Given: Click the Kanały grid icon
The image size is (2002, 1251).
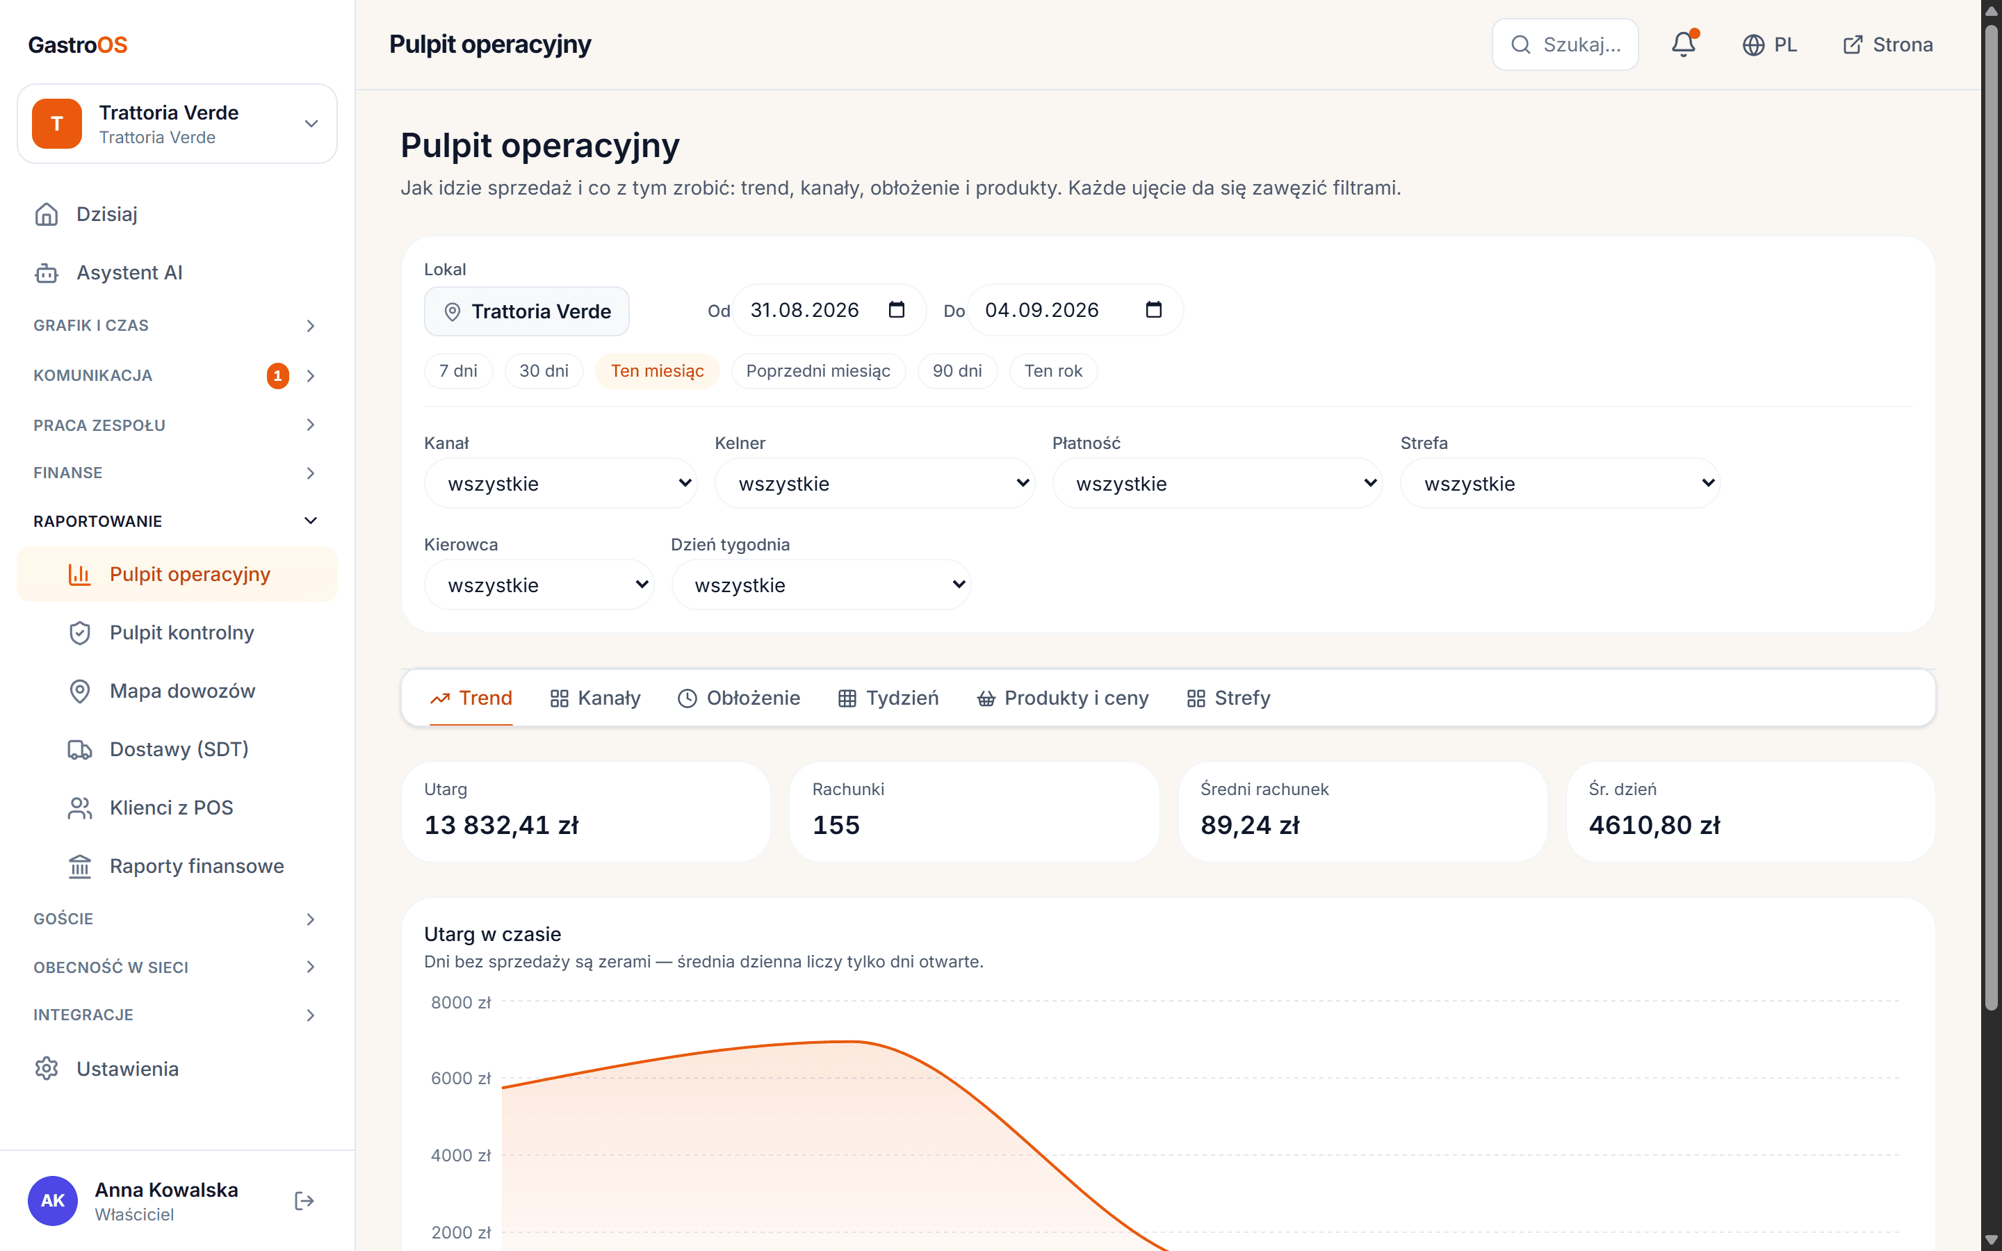Looking at the screenshot, I should (559, 698).
